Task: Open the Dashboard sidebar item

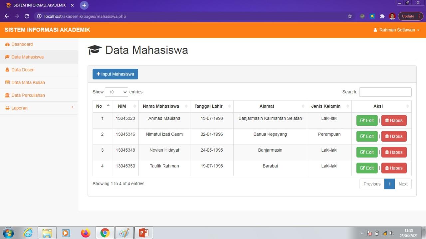Action: pyautogui.click(x=22, y=44)
